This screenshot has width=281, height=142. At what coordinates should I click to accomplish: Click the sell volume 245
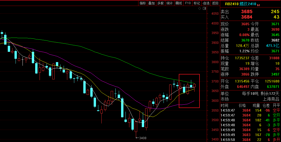pos(275,12)
